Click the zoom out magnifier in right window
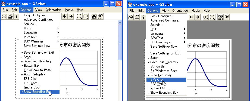This screenshot has height=101, width=250. tap(212, 17)
